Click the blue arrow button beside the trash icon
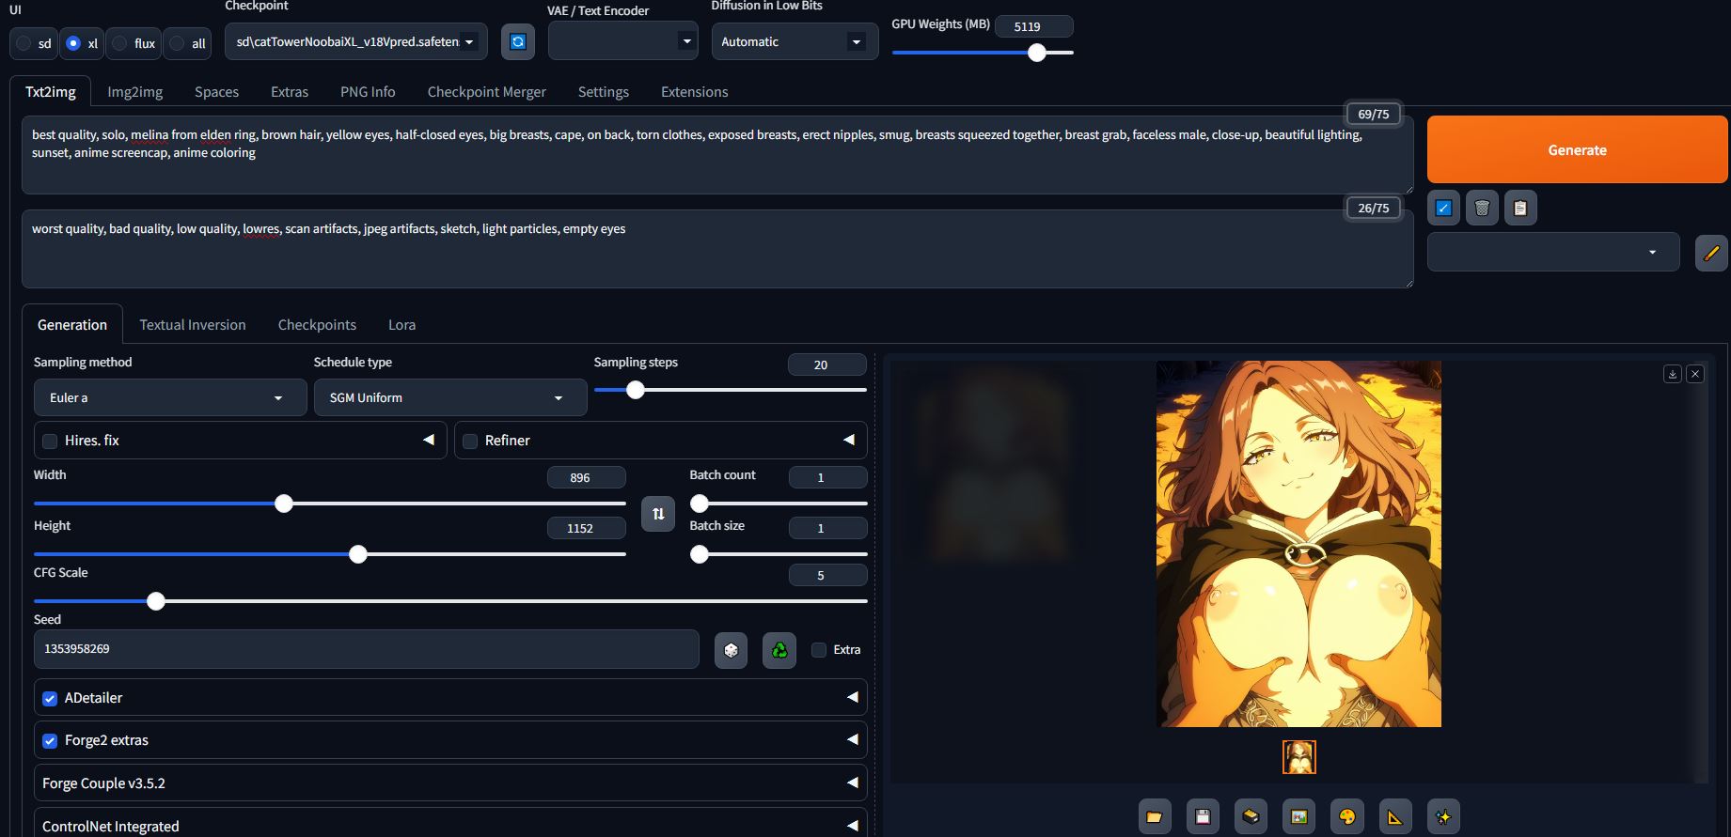This screenshot has height=837, width=1731. pyautogui.click(x=1443, y=208)
